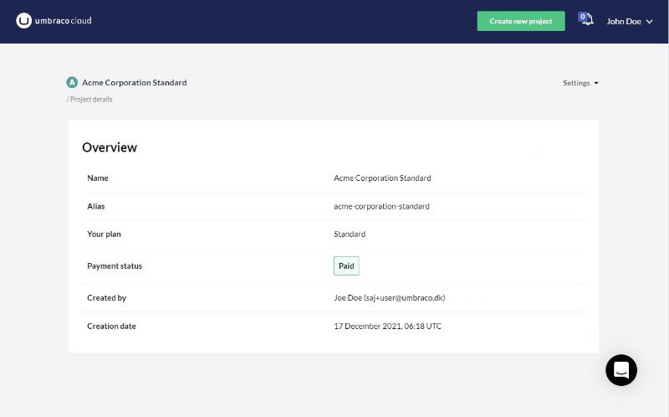This screenshot has height=417, width=669.
Task: Click the creation date value 17 December 2021
Action: [x=387, y=326]
